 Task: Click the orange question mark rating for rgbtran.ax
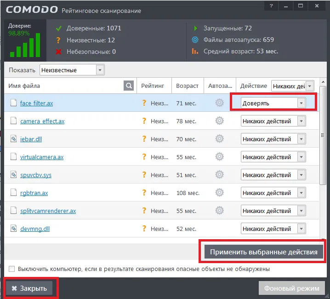tap(144, 192)
